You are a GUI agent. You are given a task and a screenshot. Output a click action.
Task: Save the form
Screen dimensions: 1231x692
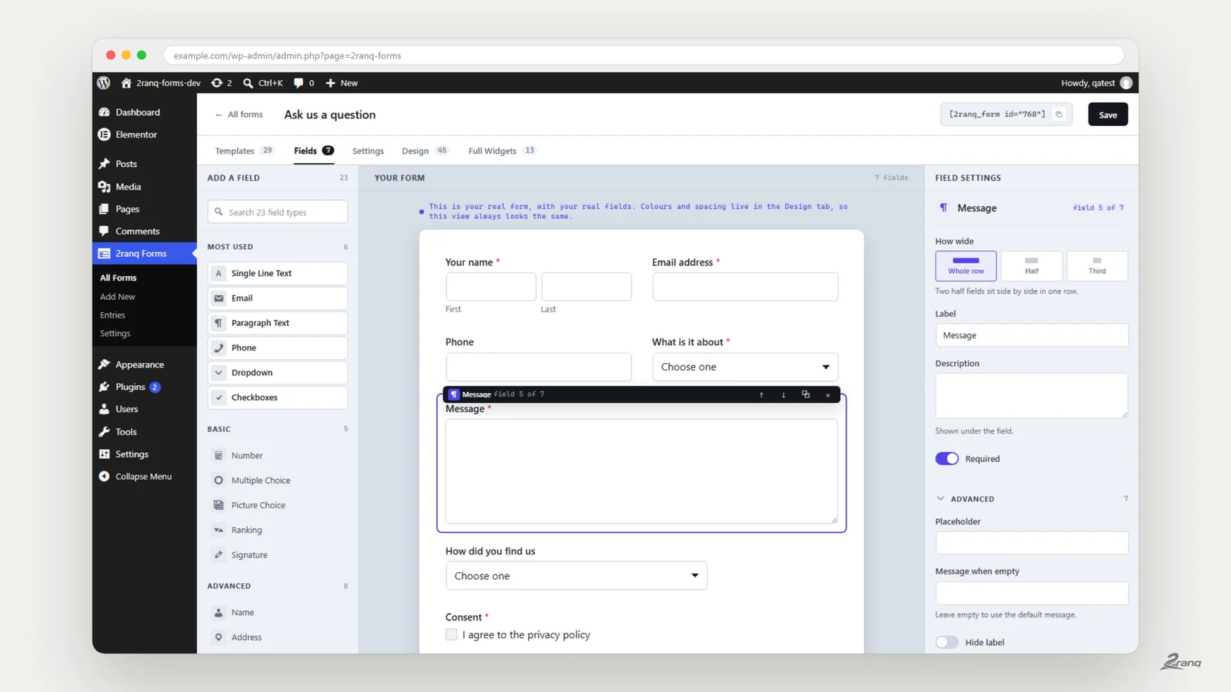[x=1108, y=115]
